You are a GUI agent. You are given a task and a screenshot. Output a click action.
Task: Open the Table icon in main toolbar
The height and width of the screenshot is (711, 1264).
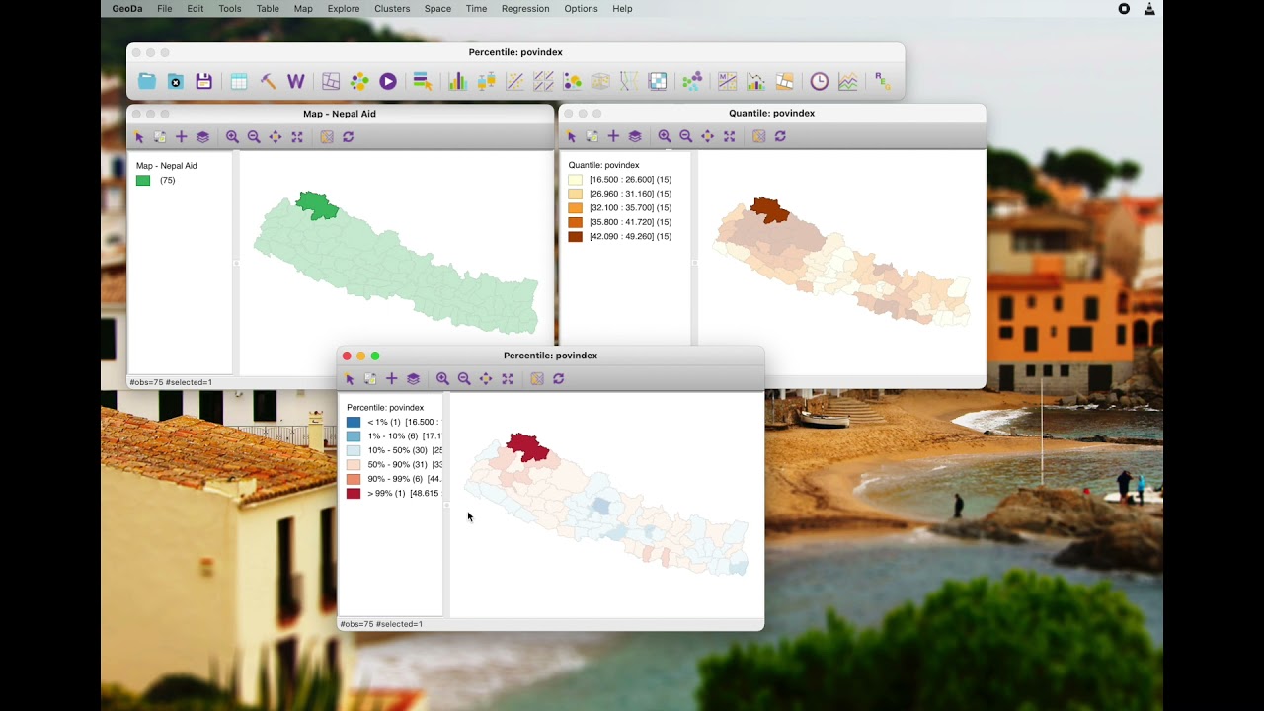pos(239,82)
